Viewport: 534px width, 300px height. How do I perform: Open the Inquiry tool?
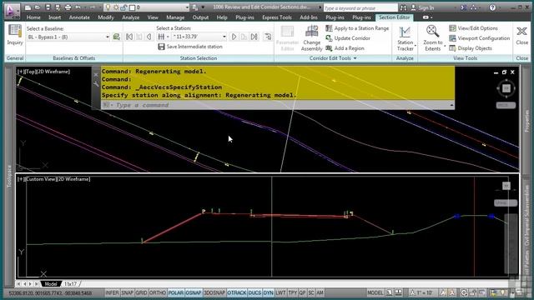point(15,35)
